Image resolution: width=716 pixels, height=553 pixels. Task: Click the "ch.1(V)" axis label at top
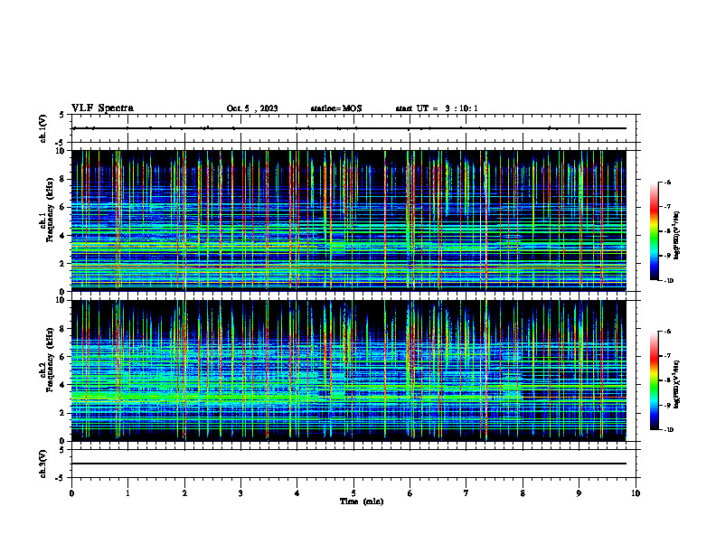coord(42,128)
